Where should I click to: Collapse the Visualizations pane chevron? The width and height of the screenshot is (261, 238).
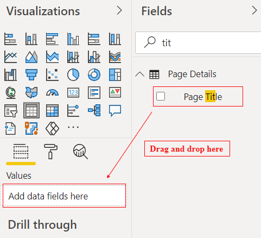point(119,10)
